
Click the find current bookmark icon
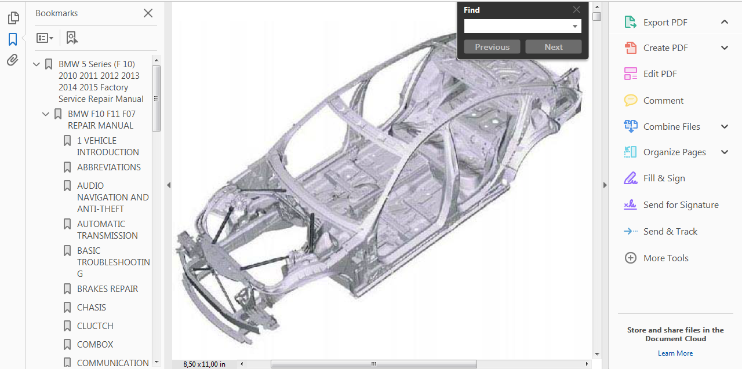(x=72, y=38)
